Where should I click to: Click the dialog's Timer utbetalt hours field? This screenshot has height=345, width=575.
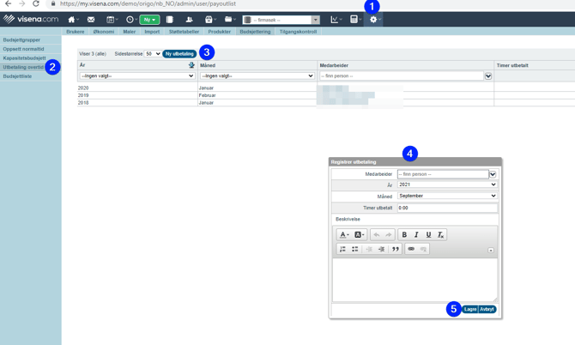pos(447,208)
